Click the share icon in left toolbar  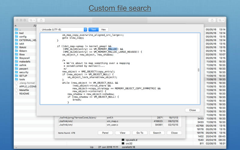click(x=41, y=20)
